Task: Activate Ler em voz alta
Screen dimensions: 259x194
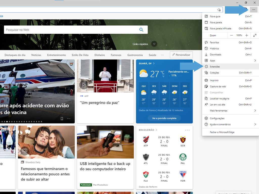Action: tap(230, 105)
